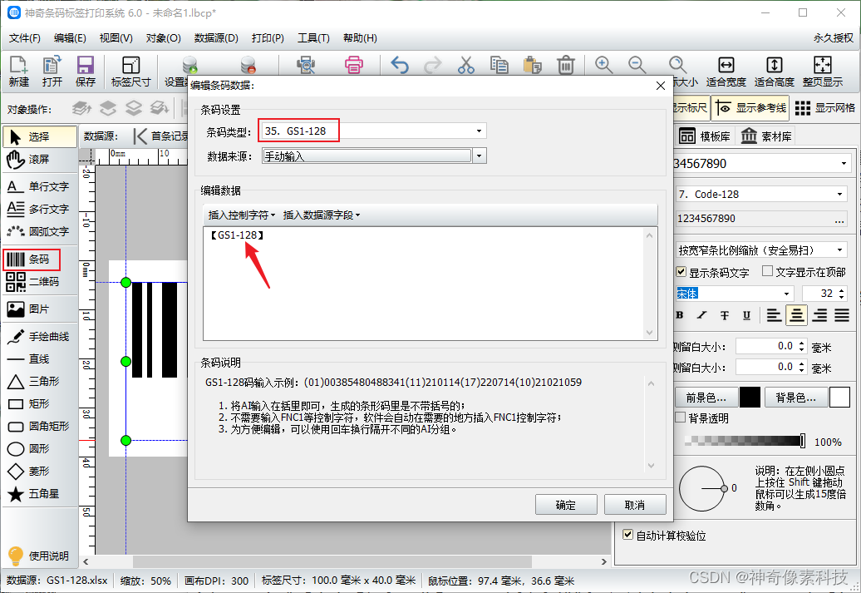Click the 确定 confirm button
Viewport: 861px width, 593px height.
[x=566, y=504]
